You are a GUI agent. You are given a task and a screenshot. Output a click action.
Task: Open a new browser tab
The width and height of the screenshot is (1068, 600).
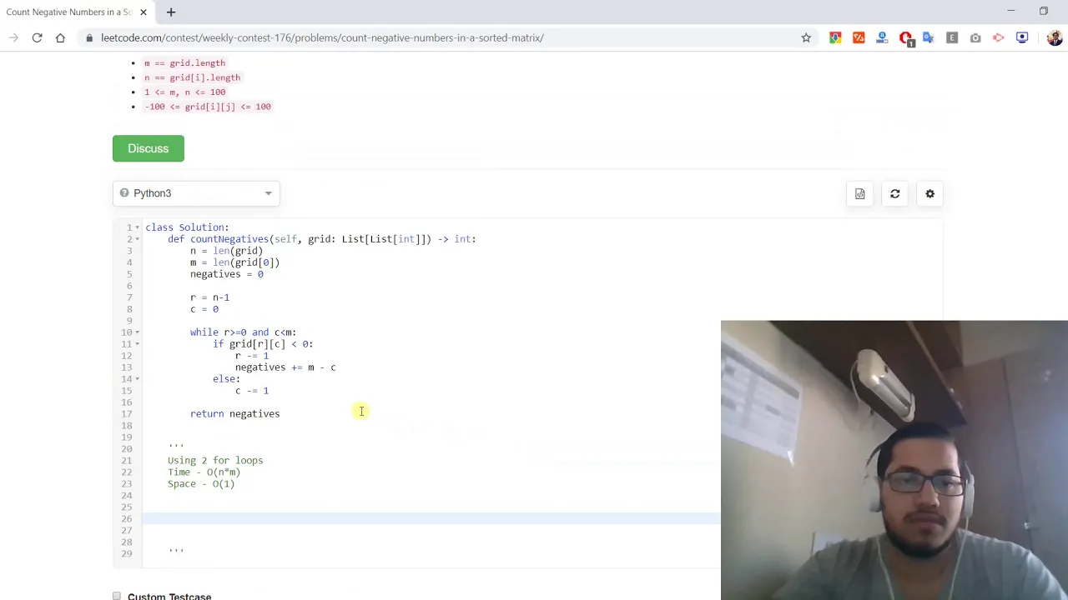(170, 12)
